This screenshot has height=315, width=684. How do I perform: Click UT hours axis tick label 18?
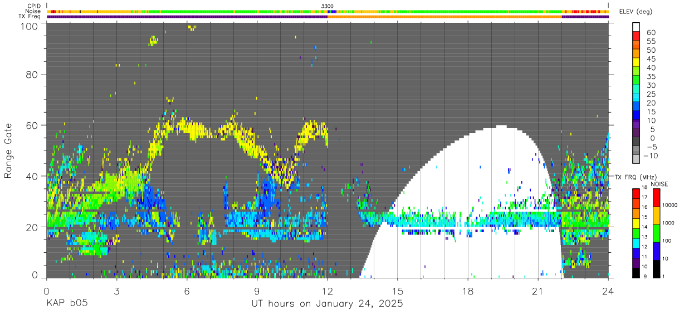point(468,291)
